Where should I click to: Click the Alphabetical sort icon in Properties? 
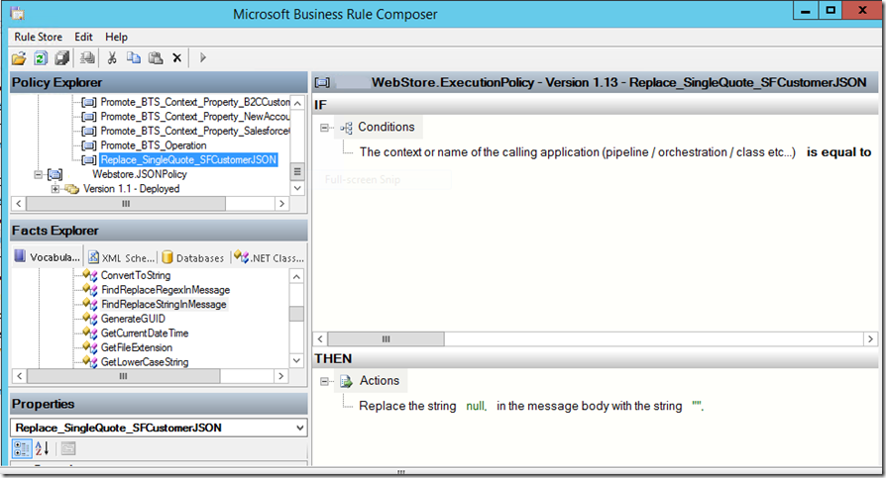[42, 448]
